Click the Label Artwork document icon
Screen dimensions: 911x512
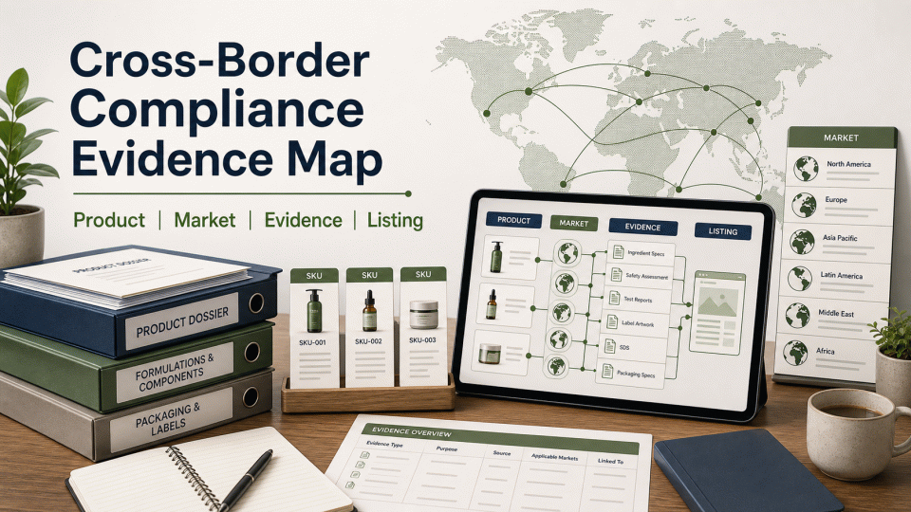pyautogui.click(x=612, y=321)
